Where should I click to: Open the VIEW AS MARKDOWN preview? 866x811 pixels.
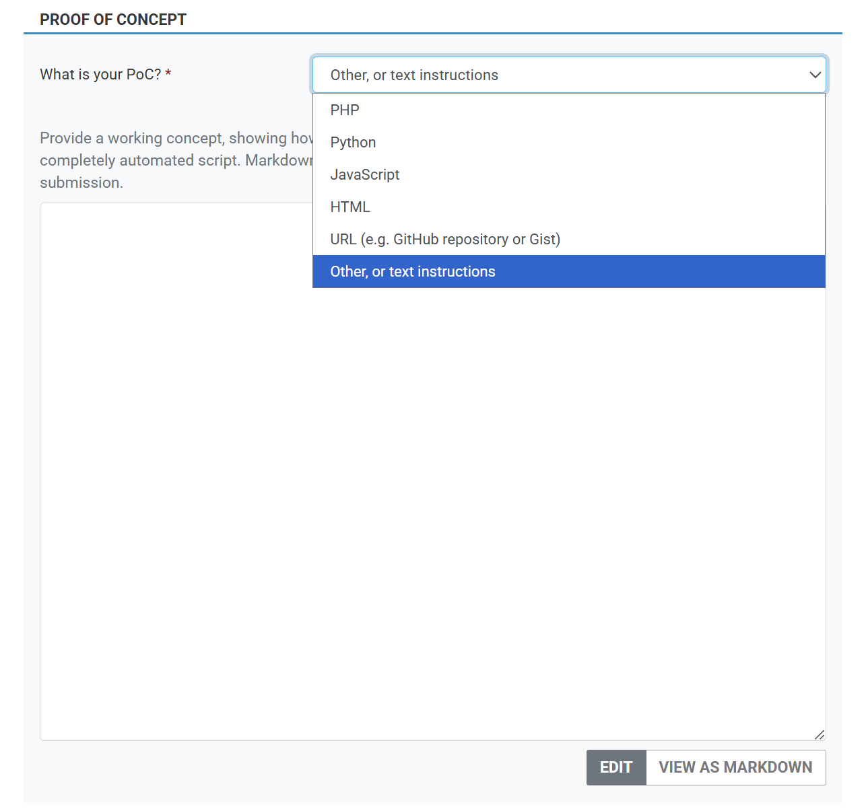pyautogui.click(x=735, y=767)
